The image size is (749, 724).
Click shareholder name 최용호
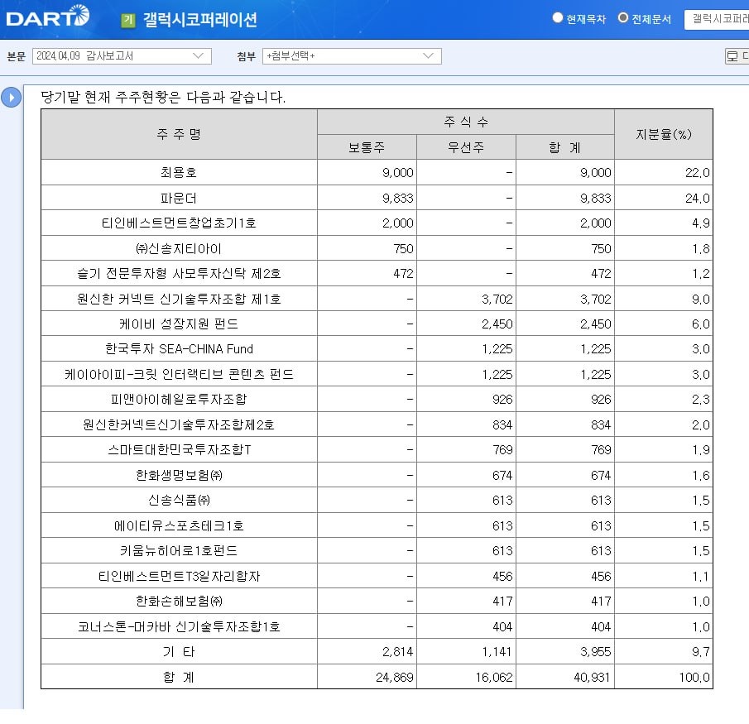click(179, 172)
